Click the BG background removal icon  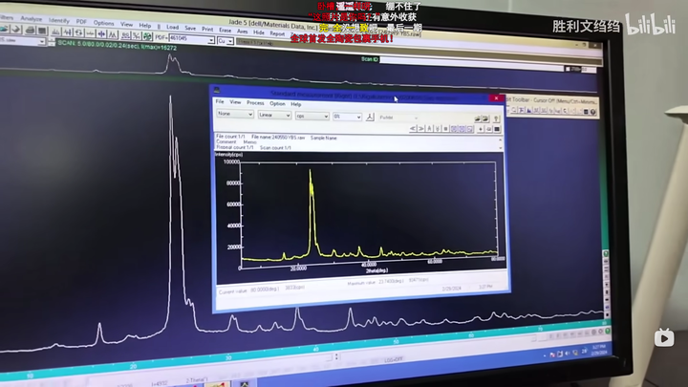pyautogui.click(x=126, y=35)
